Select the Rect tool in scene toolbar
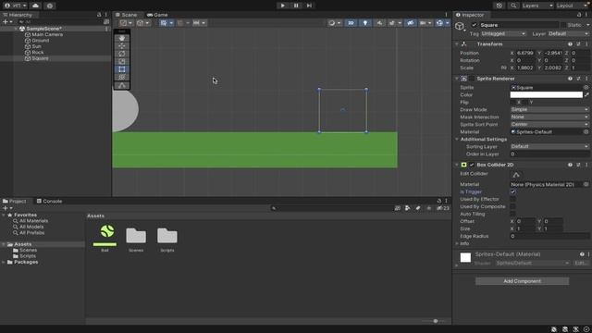Image resolution: width=592 pixels, height=333 pixels. click(x=122, y=69)
